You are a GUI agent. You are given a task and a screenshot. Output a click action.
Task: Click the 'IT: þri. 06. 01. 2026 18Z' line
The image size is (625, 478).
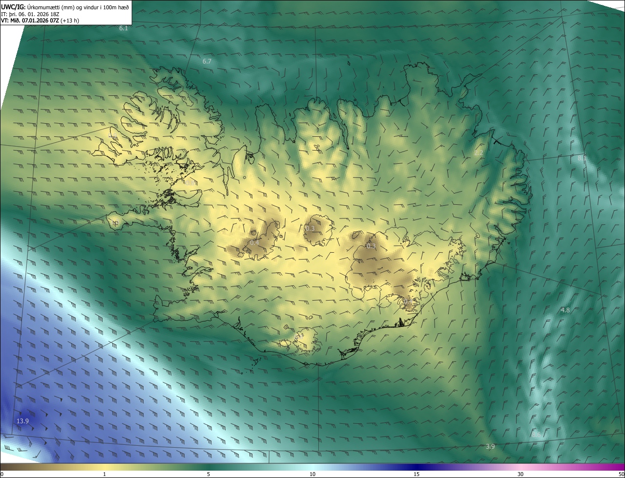point(30,14)
